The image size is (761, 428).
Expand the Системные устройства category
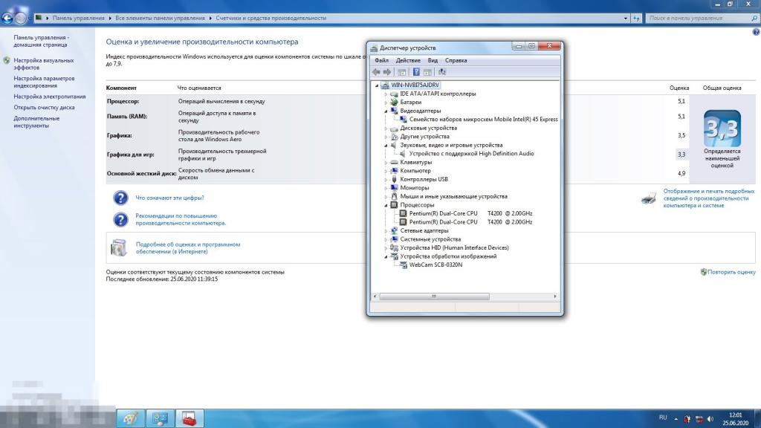[386, 239]
